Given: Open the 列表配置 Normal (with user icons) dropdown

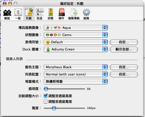Looking at the screenshot, I should [x=76, y=74].
